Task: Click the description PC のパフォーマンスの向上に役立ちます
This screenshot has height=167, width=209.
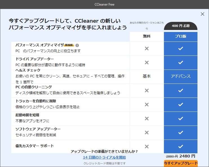Action: point(48,51)
